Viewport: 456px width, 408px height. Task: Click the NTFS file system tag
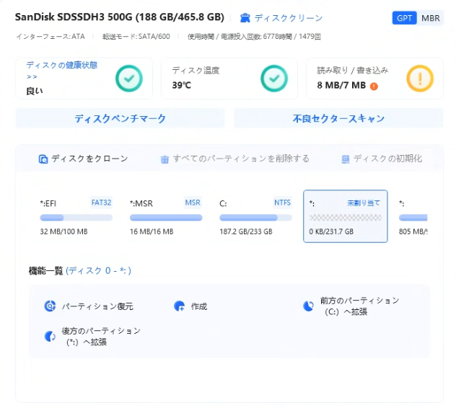[282, 203]
